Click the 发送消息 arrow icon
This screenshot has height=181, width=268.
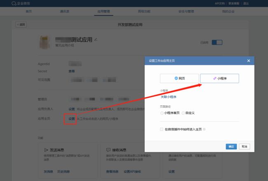pos(46,150)
